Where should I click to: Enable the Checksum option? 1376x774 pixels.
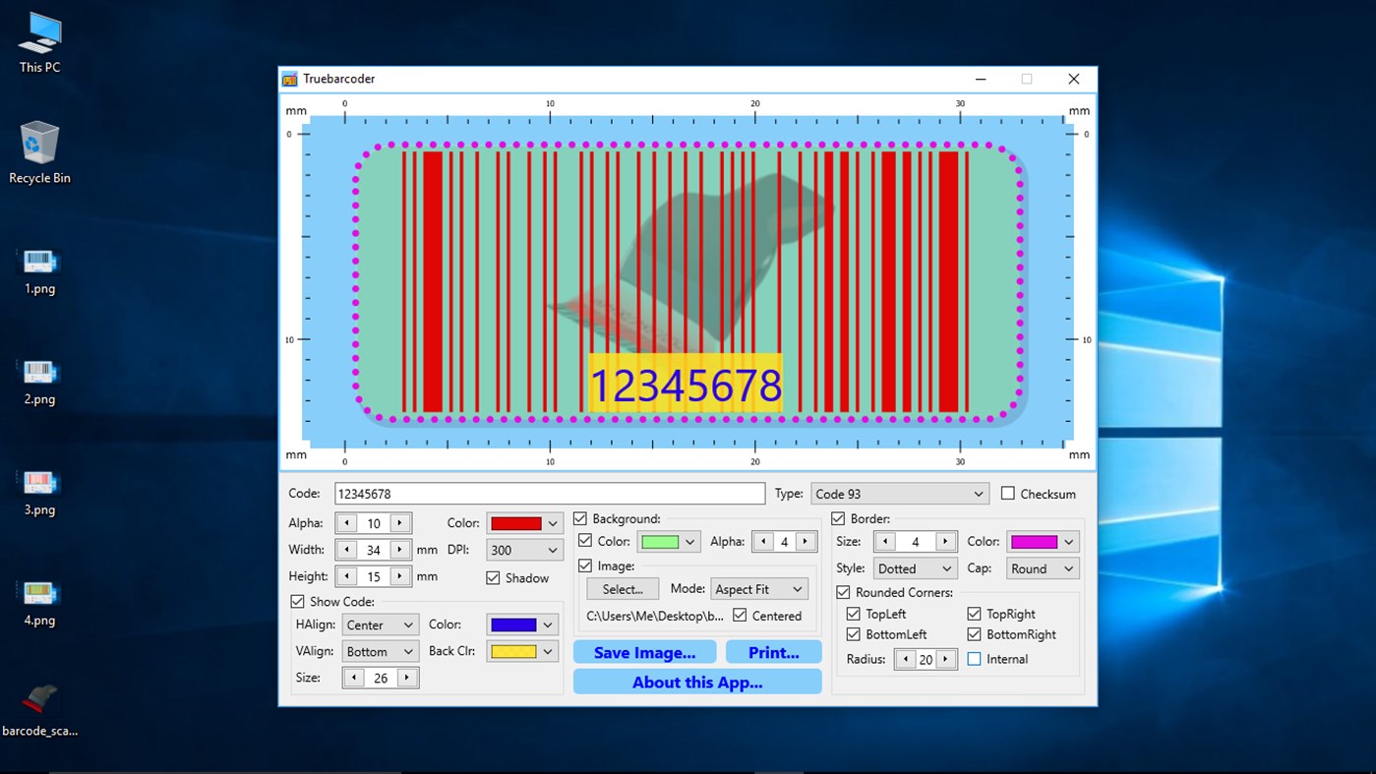[x=1009, y=494]
